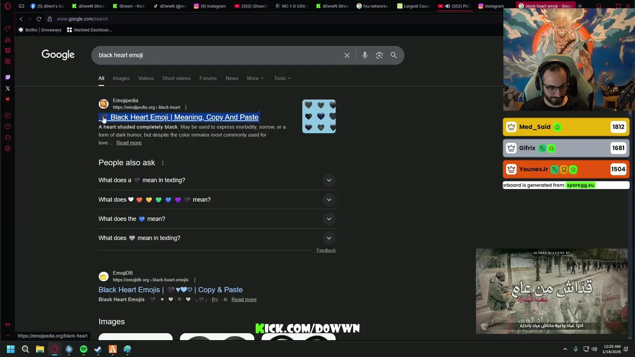The image size is (635, 357).
Task: Open the More search filters dropdown
Action: (255, 78)
